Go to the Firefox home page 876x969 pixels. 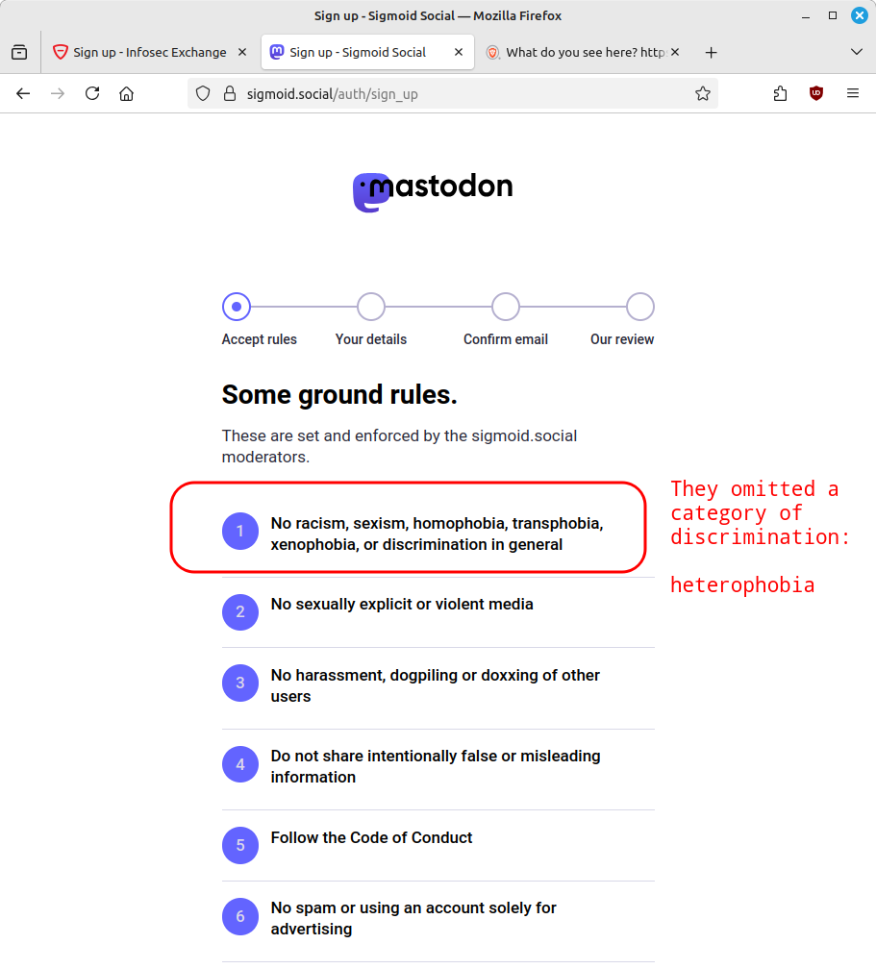126,93
